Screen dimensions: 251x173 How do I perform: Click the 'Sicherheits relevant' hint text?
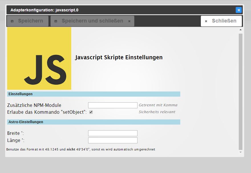[157, 112]
